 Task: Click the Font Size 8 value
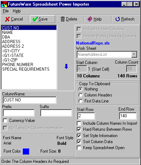pyautogui.click(x=59, y=151)
